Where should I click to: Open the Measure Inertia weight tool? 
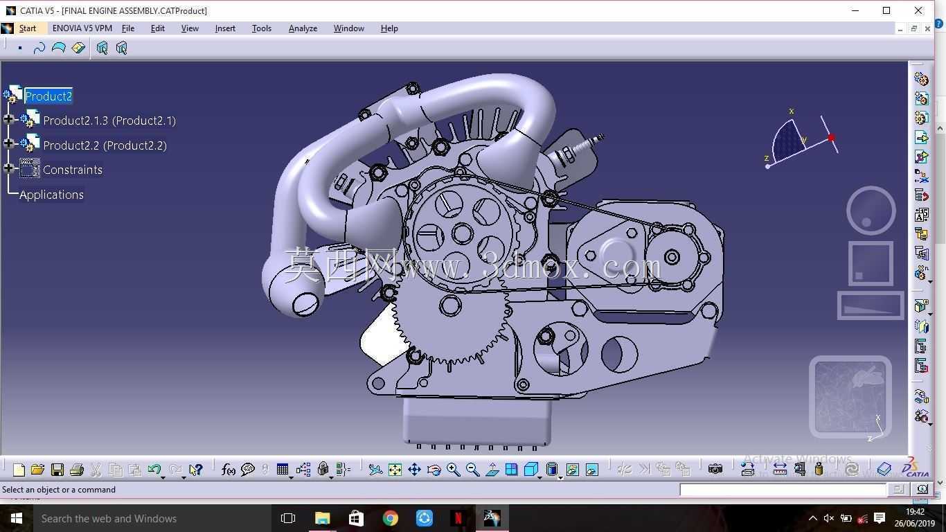click(819, 470)
